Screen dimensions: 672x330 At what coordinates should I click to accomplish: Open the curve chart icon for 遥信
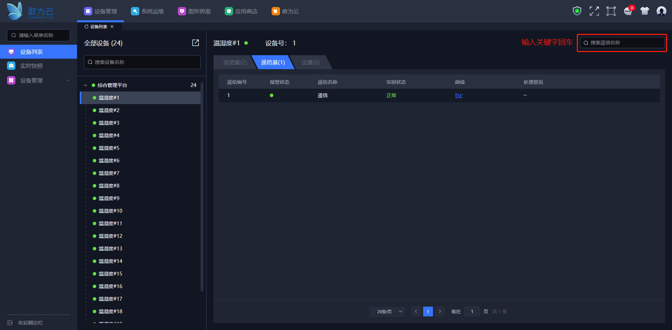click(x=459, y=95)
